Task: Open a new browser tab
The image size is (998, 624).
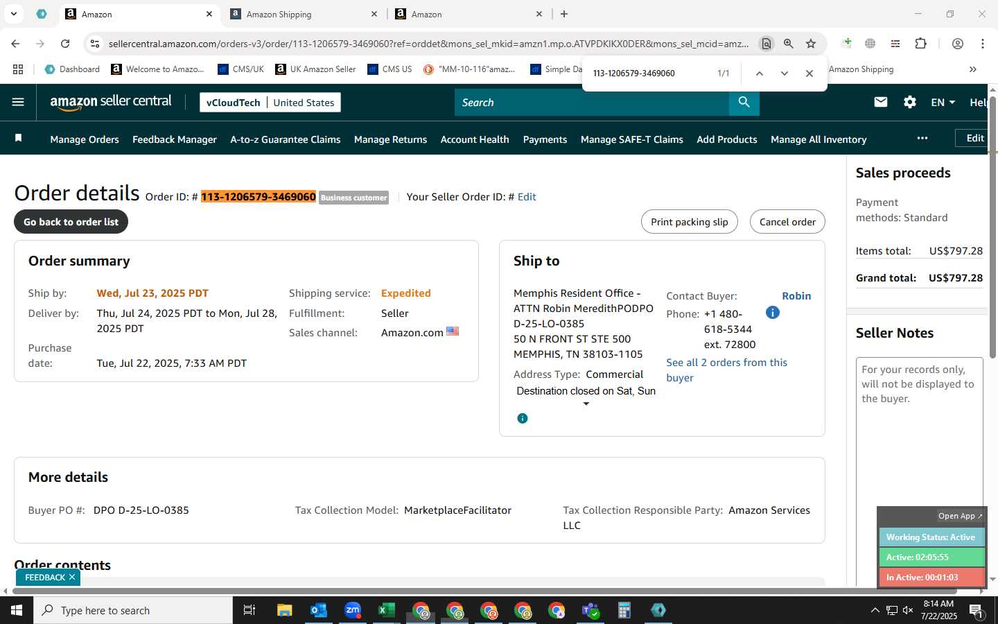Action: tap(564, 14)
